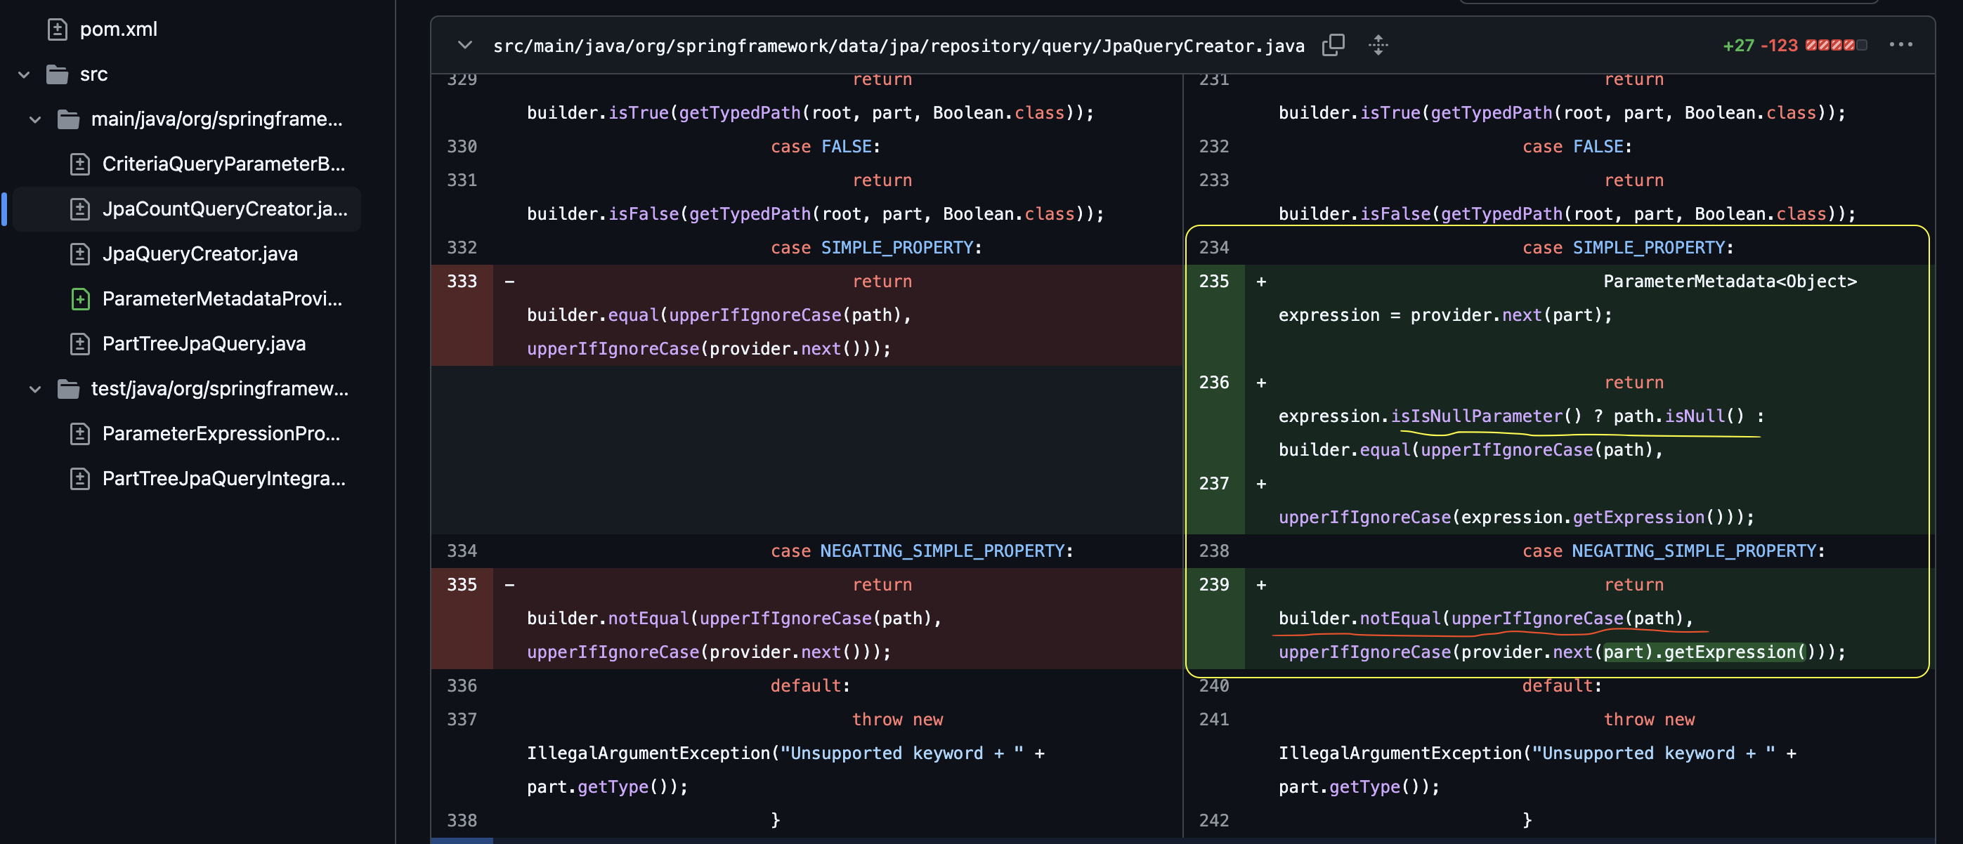Open the file options three-dot menu
Viewport: 1963px width, 844px height.
(1900, 45)
